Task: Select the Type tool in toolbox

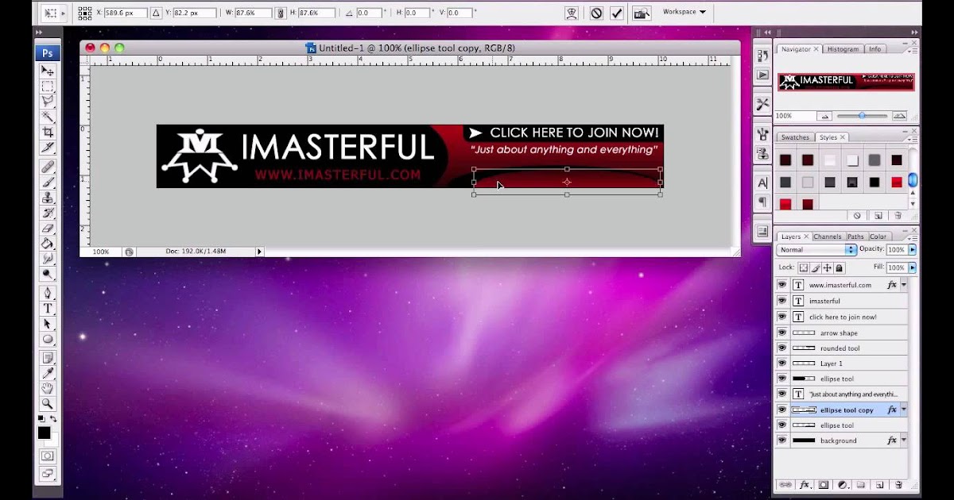Action: 48,309
